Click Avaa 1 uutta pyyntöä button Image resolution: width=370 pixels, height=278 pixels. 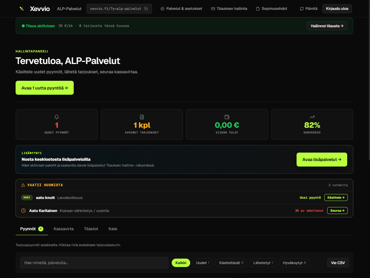(45, 88)
